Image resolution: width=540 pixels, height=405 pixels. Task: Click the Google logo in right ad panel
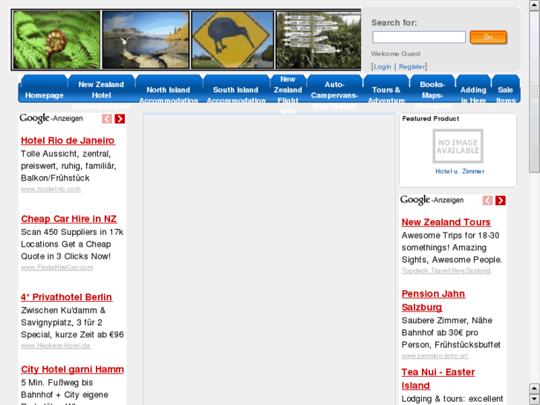click(x=415, y=200)
